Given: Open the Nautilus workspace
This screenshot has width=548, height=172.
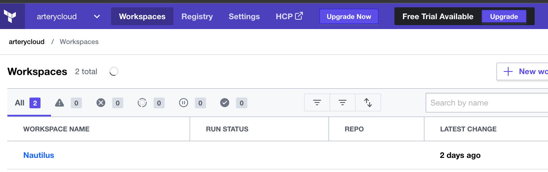Looking at the screenshot, I should tap(39, 155).
